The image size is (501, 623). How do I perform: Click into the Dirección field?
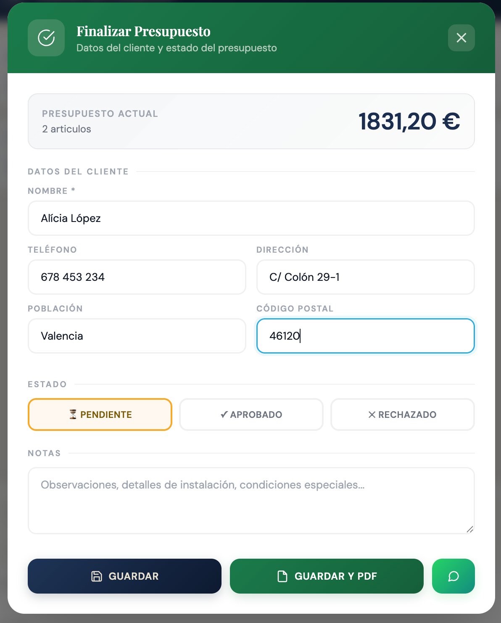click(365, 277)
